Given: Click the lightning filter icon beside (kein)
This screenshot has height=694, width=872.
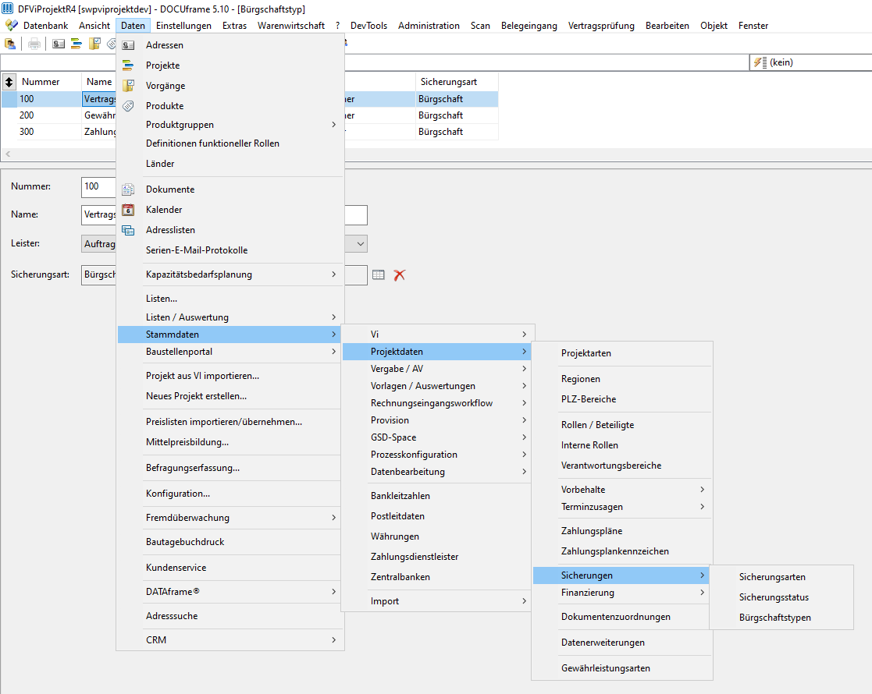Looking at the screenshot, I should (760, 62).
